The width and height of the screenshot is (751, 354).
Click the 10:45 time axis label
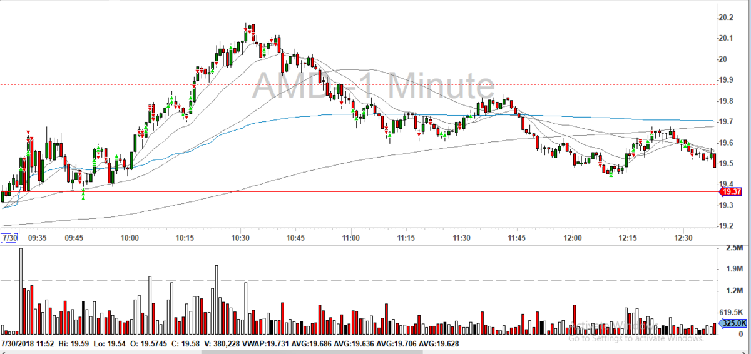(295, 238)
